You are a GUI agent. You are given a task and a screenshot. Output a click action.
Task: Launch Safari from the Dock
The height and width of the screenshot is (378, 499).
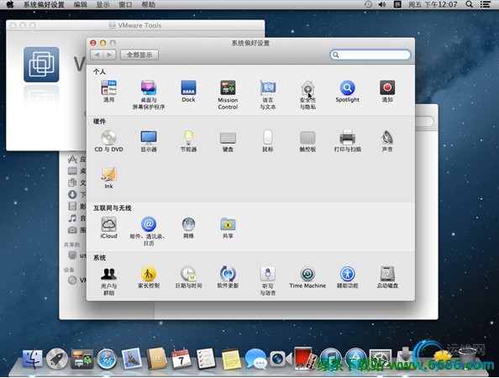tap(107, 359)
